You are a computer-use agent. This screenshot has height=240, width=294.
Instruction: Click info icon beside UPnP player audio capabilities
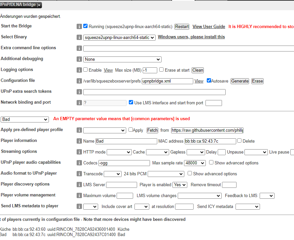coord(79,163)
